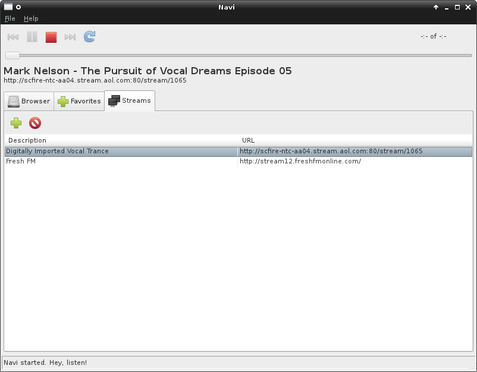Select the Streams tab
Screen dimensions: 477x372
tap(130, 100)
